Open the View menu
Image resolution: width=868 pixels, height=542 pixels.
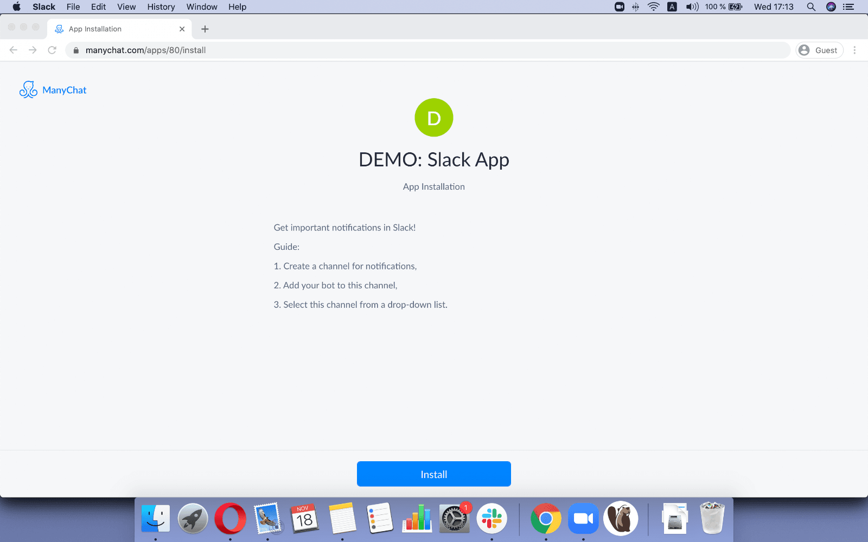tap(126, 7)
